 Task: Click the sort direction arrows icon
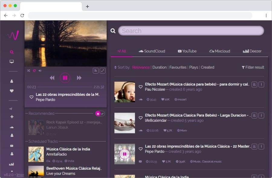tap(115, 67)
